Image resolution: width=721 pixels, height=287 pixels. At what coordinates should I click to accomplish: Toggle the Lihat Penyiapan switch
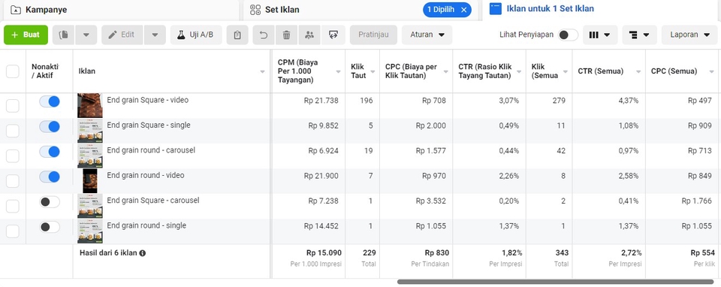pyautogui.click(x=568, y=35)
